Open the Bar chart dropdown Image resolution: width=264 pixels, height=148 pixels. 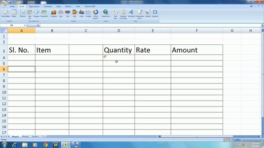pos(75,14)
